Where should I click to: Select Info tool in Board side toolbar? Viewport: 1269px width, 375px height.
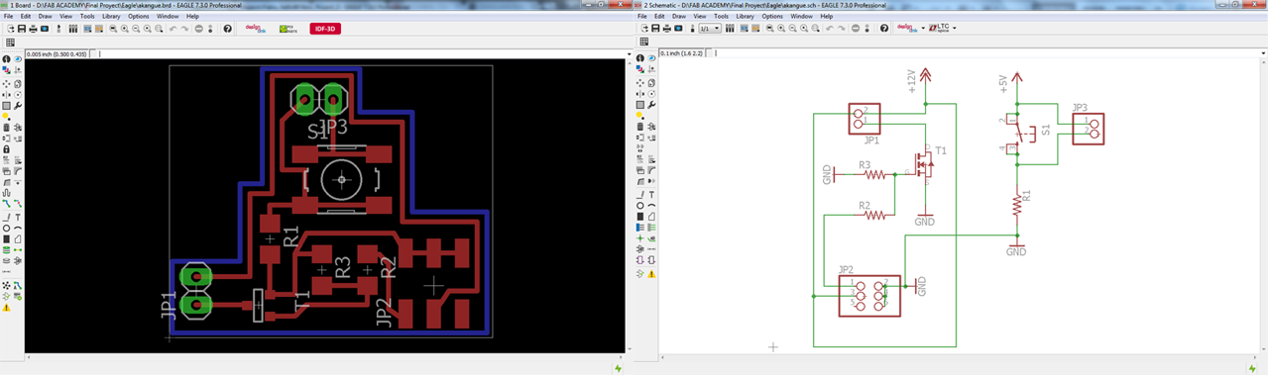coord(6,59)
